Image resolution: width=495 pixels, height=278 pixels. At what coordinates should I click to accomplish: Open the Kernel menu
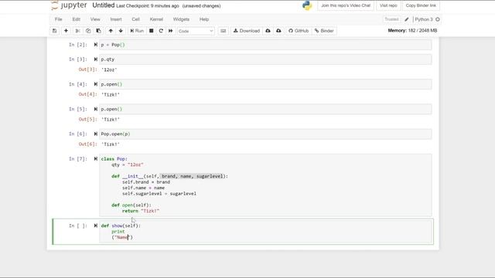(156, 19)
